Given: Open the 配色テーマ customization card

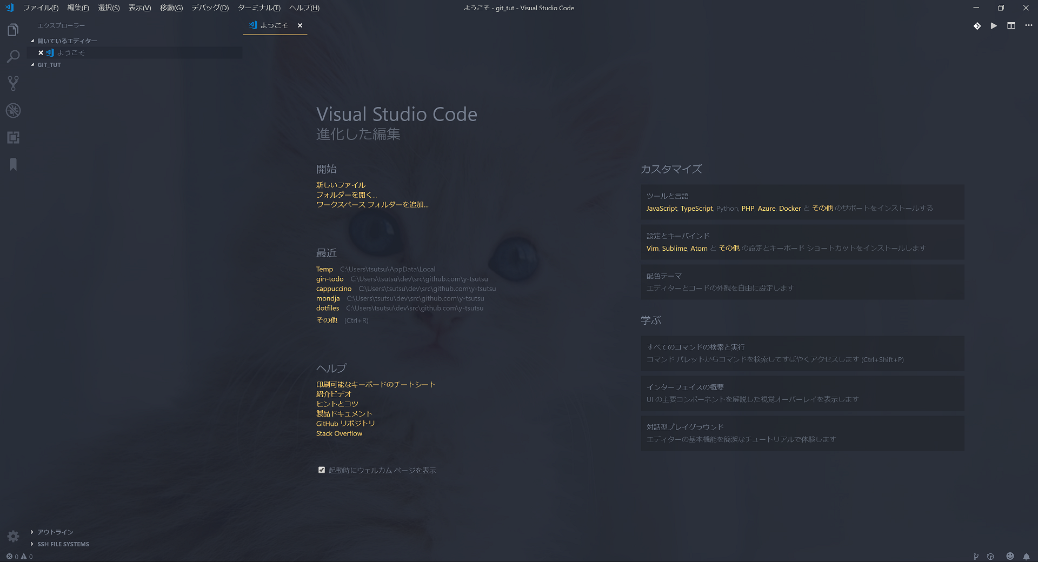Looking at the screenshot, I should pos(802,282).
